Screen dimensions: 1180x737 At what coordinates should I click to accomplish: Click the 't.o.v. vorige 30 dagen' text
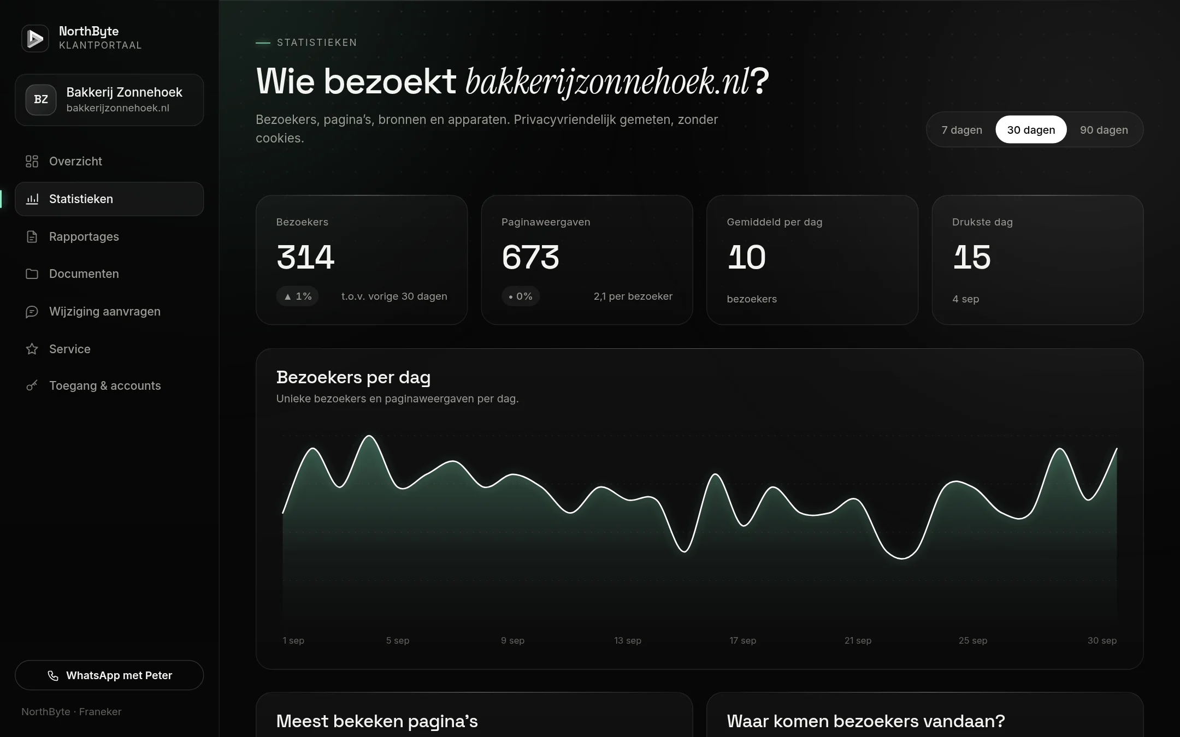point(394,296)
